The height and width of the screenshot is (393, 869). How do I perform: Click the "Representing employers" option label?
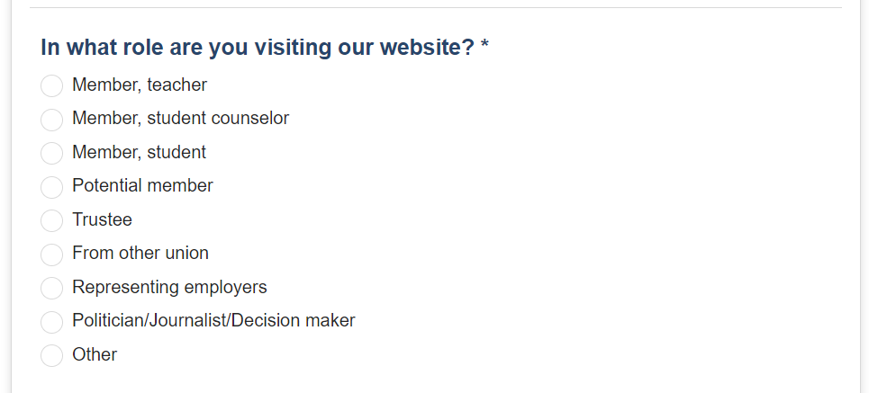coord(169,287)
